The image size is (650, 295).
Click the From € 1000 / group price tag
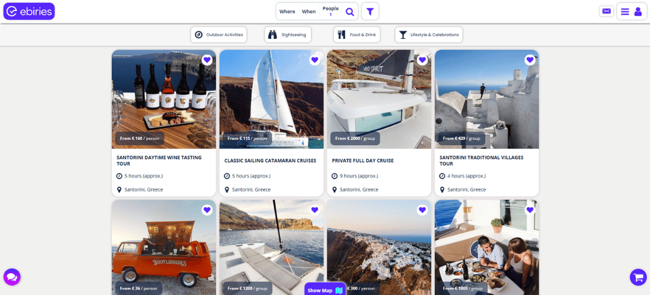pos(463,289)
